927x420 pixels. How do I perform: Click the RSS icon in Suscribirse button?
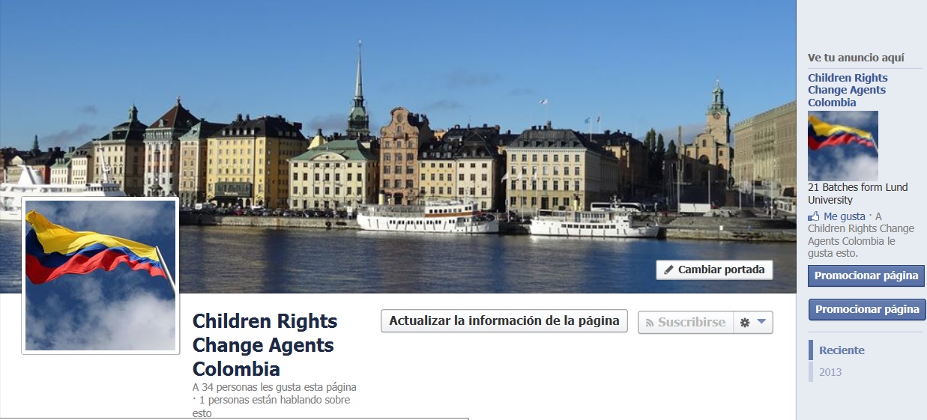pyautogui.click(x=650, y=323)
